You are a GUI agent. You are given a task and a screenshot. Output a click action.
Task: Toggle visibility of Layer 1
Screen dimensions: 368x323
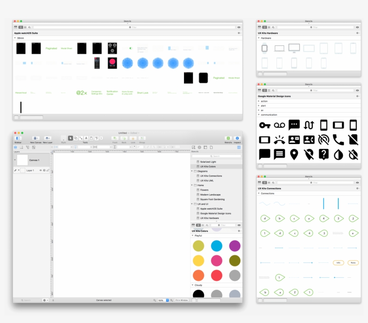point(40,170)
